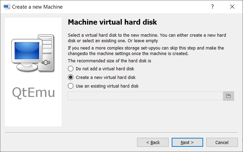Click the QtEmu app icon in title bar

click(7, 7)
